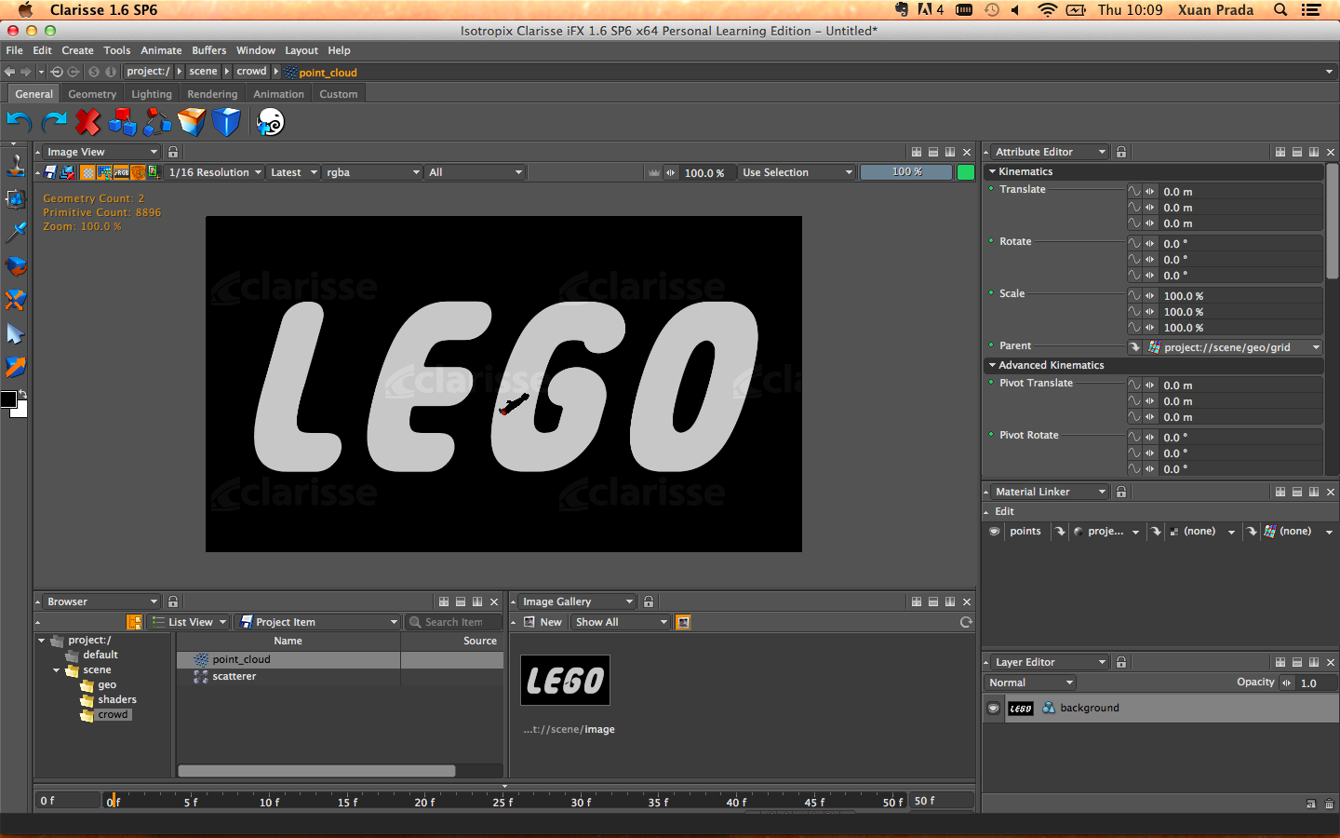
Task: Toggle the Attribute Editor panel lock
Action: pos(1121,152)
